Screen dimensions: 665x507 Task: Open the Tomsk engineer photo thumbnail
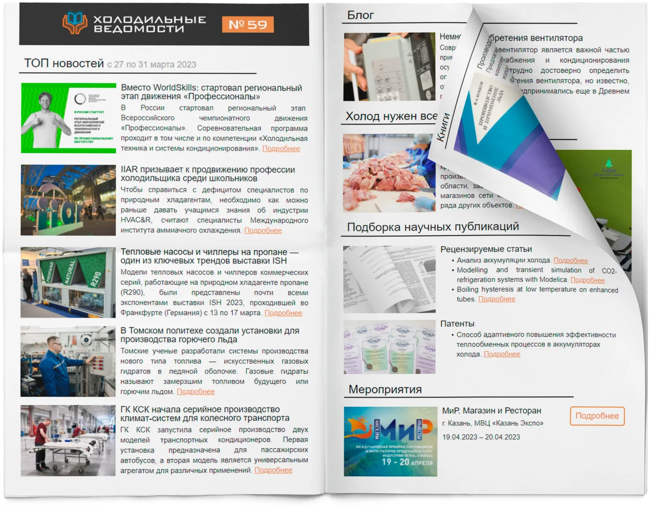(x=68, y=361)
